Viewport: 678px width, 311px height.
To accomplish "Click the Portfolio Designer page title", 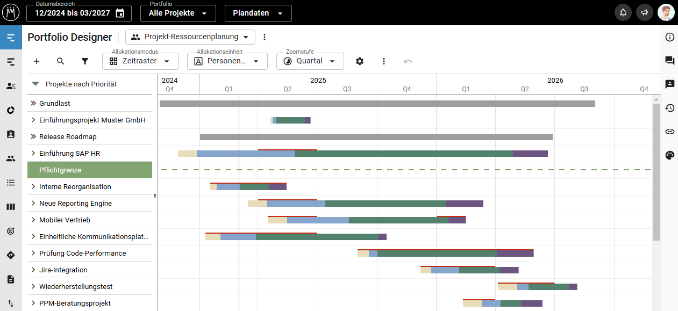I will pos(70,37).
